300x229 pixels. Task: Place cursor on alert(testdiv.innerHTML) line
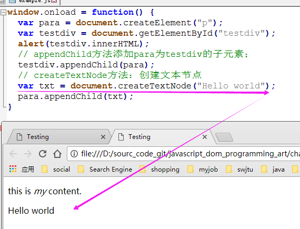tap(83, 44)
